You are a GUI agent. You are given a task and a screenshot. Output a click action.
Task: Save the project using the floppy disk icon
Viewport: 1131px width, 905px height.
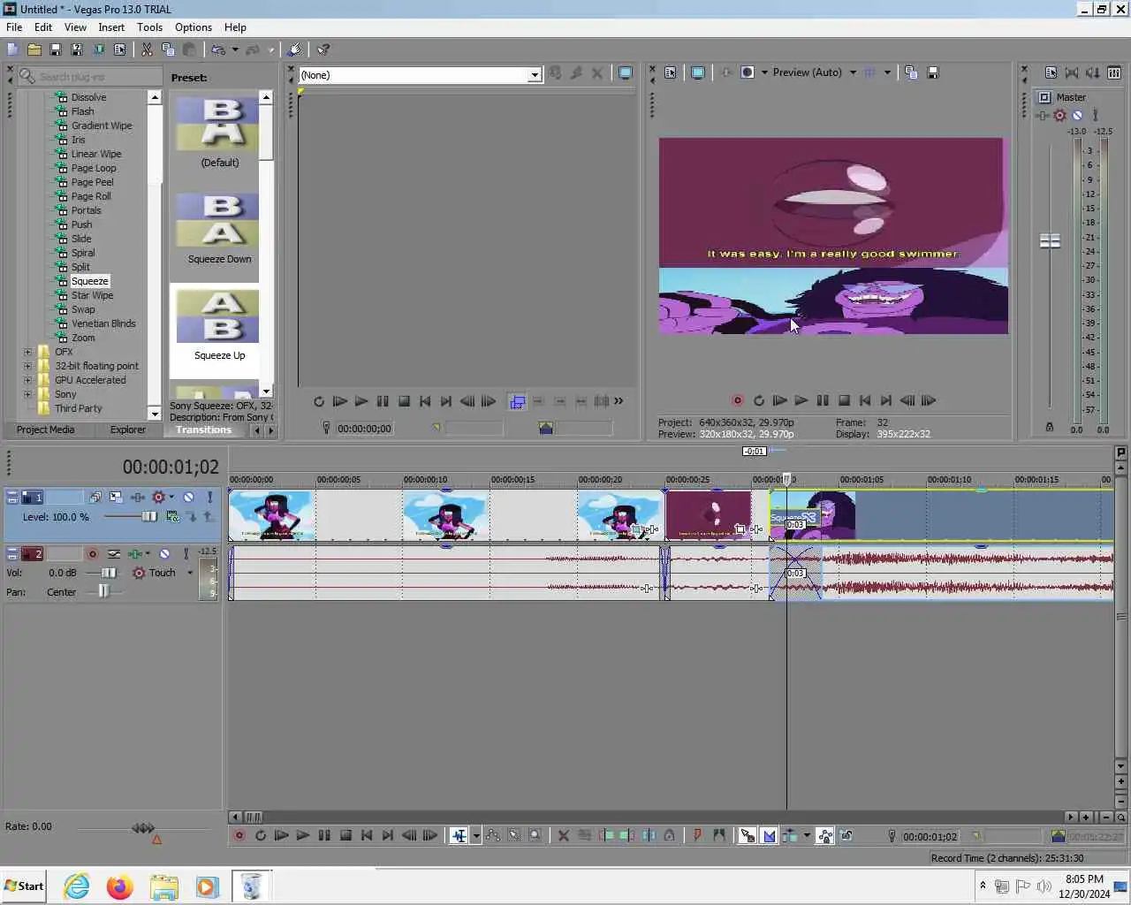pyautogui.click(x=55, y=49)
